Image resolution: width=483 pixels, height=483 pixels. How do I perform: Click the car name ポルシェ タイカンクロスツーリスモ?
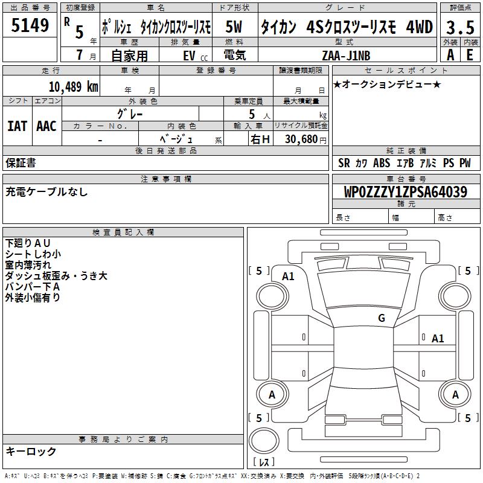(x=156, y=27)
